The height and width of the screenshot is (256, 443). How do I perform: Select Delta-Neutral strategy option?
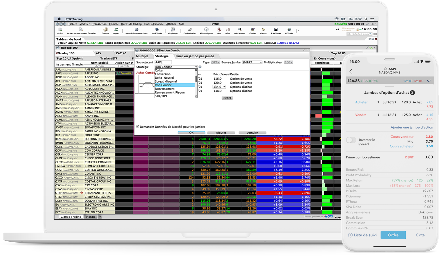(x=175, y=78)
